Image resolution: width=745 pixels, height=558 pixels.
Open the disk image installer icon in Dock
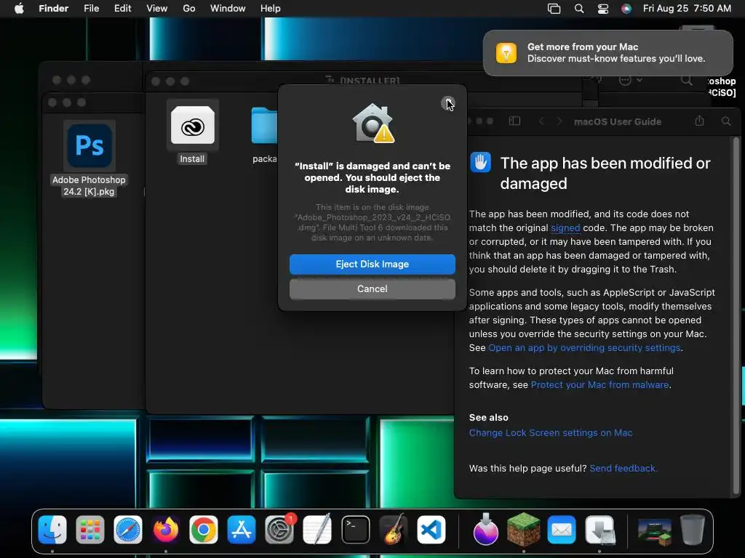click(599, 530)
